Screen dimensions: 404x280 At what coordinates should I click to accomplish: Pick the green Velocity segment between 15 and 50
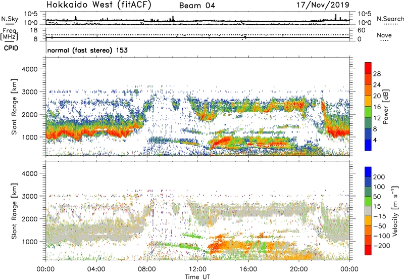(x=368, y=201)
